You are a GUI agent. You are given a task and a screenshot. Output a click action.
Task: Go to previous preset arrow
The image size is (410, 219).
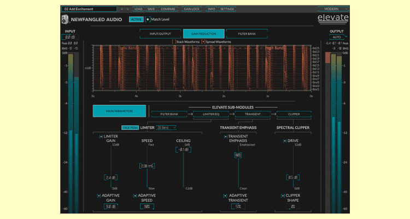point(122,9)
